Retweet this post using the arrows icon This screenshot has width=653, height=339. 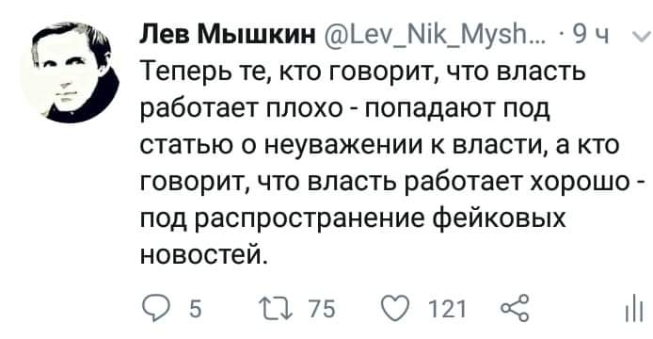click(275, 309)
